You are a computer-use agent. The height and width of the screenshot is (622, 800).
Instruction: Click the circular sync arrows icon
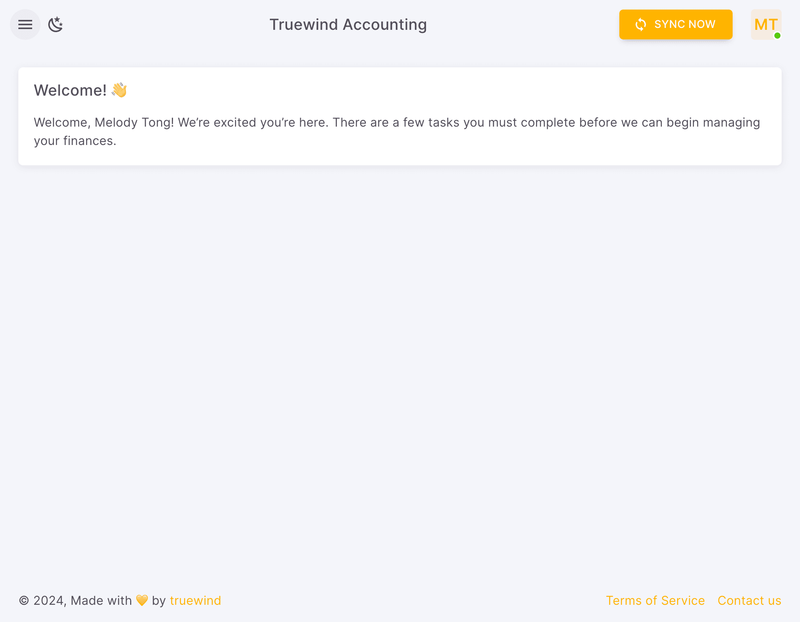click(x=640, y=24)
